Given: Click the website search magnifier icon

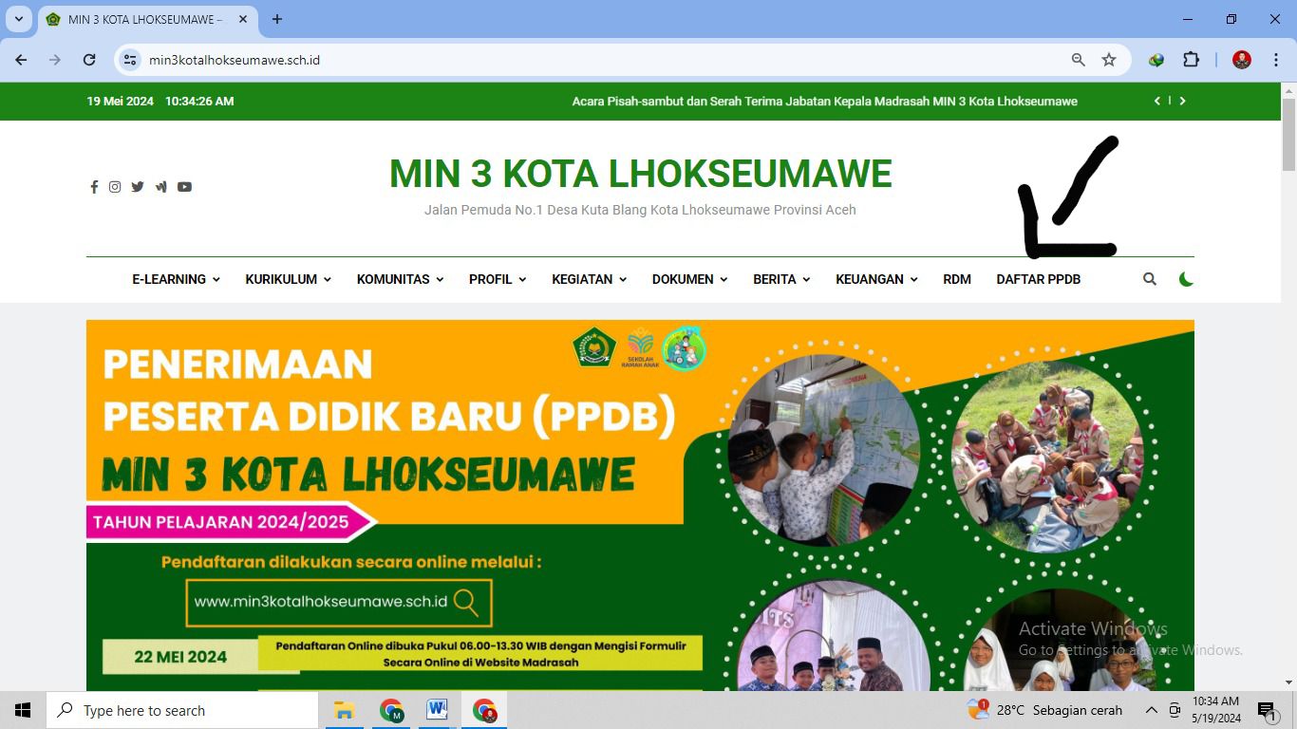Looking at the screenshot, I should (1150, 279).
